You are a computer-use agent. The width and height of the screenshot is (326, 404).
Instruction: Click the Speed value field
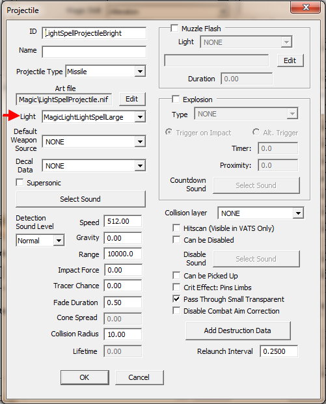pos(123,221)
